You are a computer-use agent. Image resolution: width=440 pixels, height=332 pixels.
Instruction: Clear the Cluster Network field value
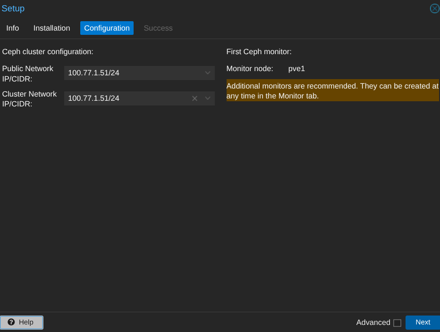pos(195,98)
